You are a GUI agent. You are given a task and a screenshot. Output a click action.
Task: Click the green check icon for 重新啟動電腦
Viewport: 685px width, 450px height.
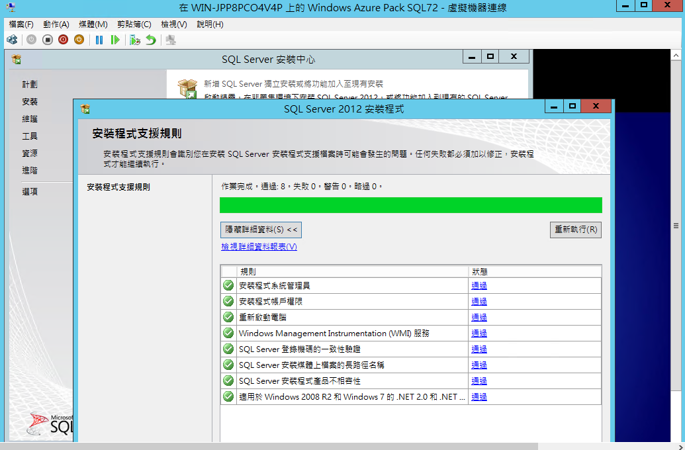click(228, 317)
